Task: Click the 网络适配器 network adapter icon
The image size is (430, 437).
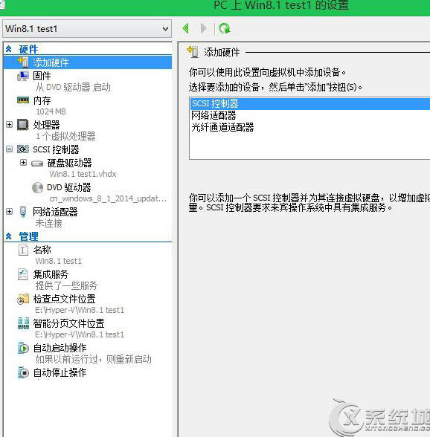Action: click(x=23, y=212)
